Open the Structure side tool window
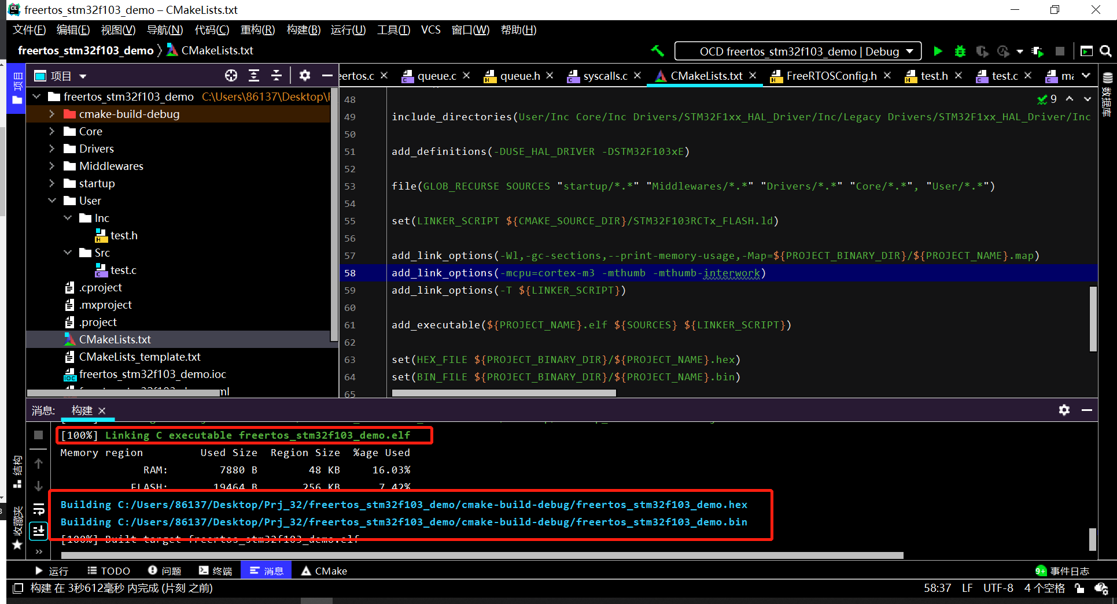Viewport: 1117px width, 604px height. [x=17, y=472]
